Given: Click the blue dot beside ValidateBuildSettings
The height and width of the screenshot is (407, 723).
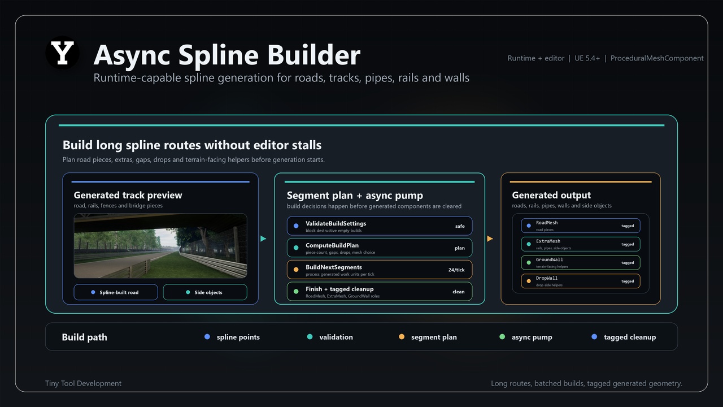Looking at the screenshot, I should tap(296, 226).
